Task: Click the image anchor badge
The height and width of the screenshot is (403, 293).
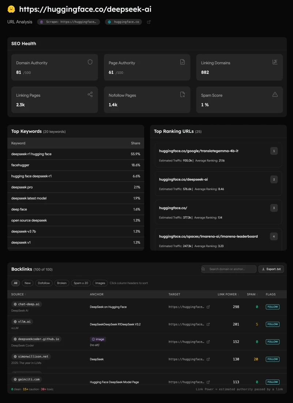Action: (x=98, y=339)
